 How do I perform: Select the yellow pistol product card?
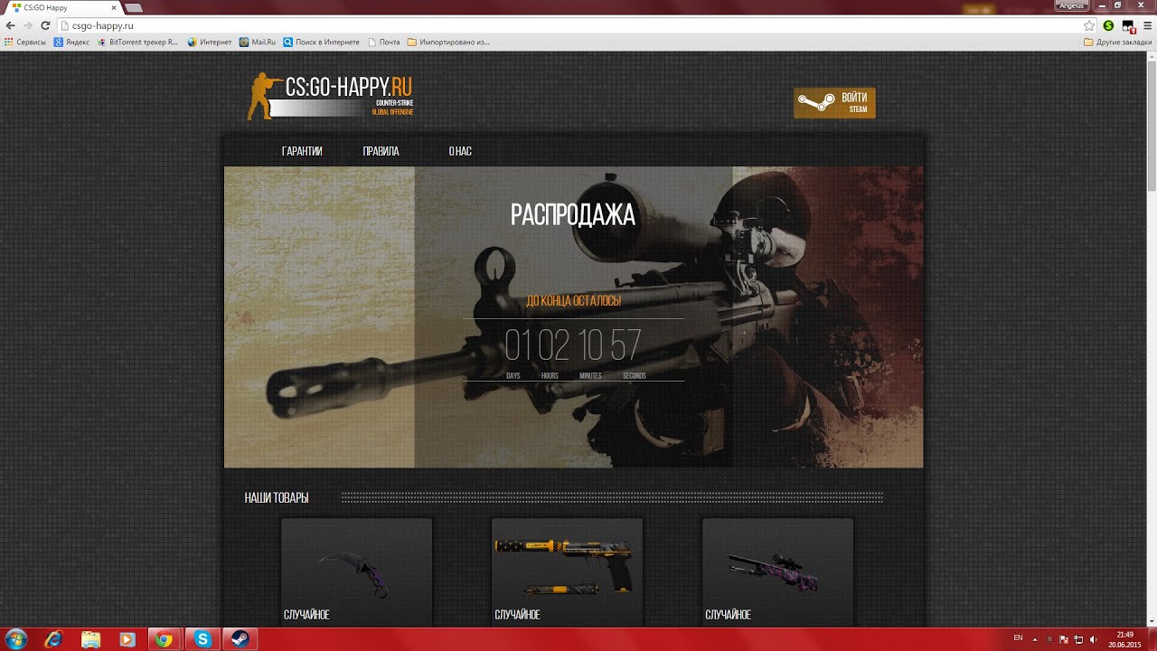pyautogui.click(x=567, y=571)
